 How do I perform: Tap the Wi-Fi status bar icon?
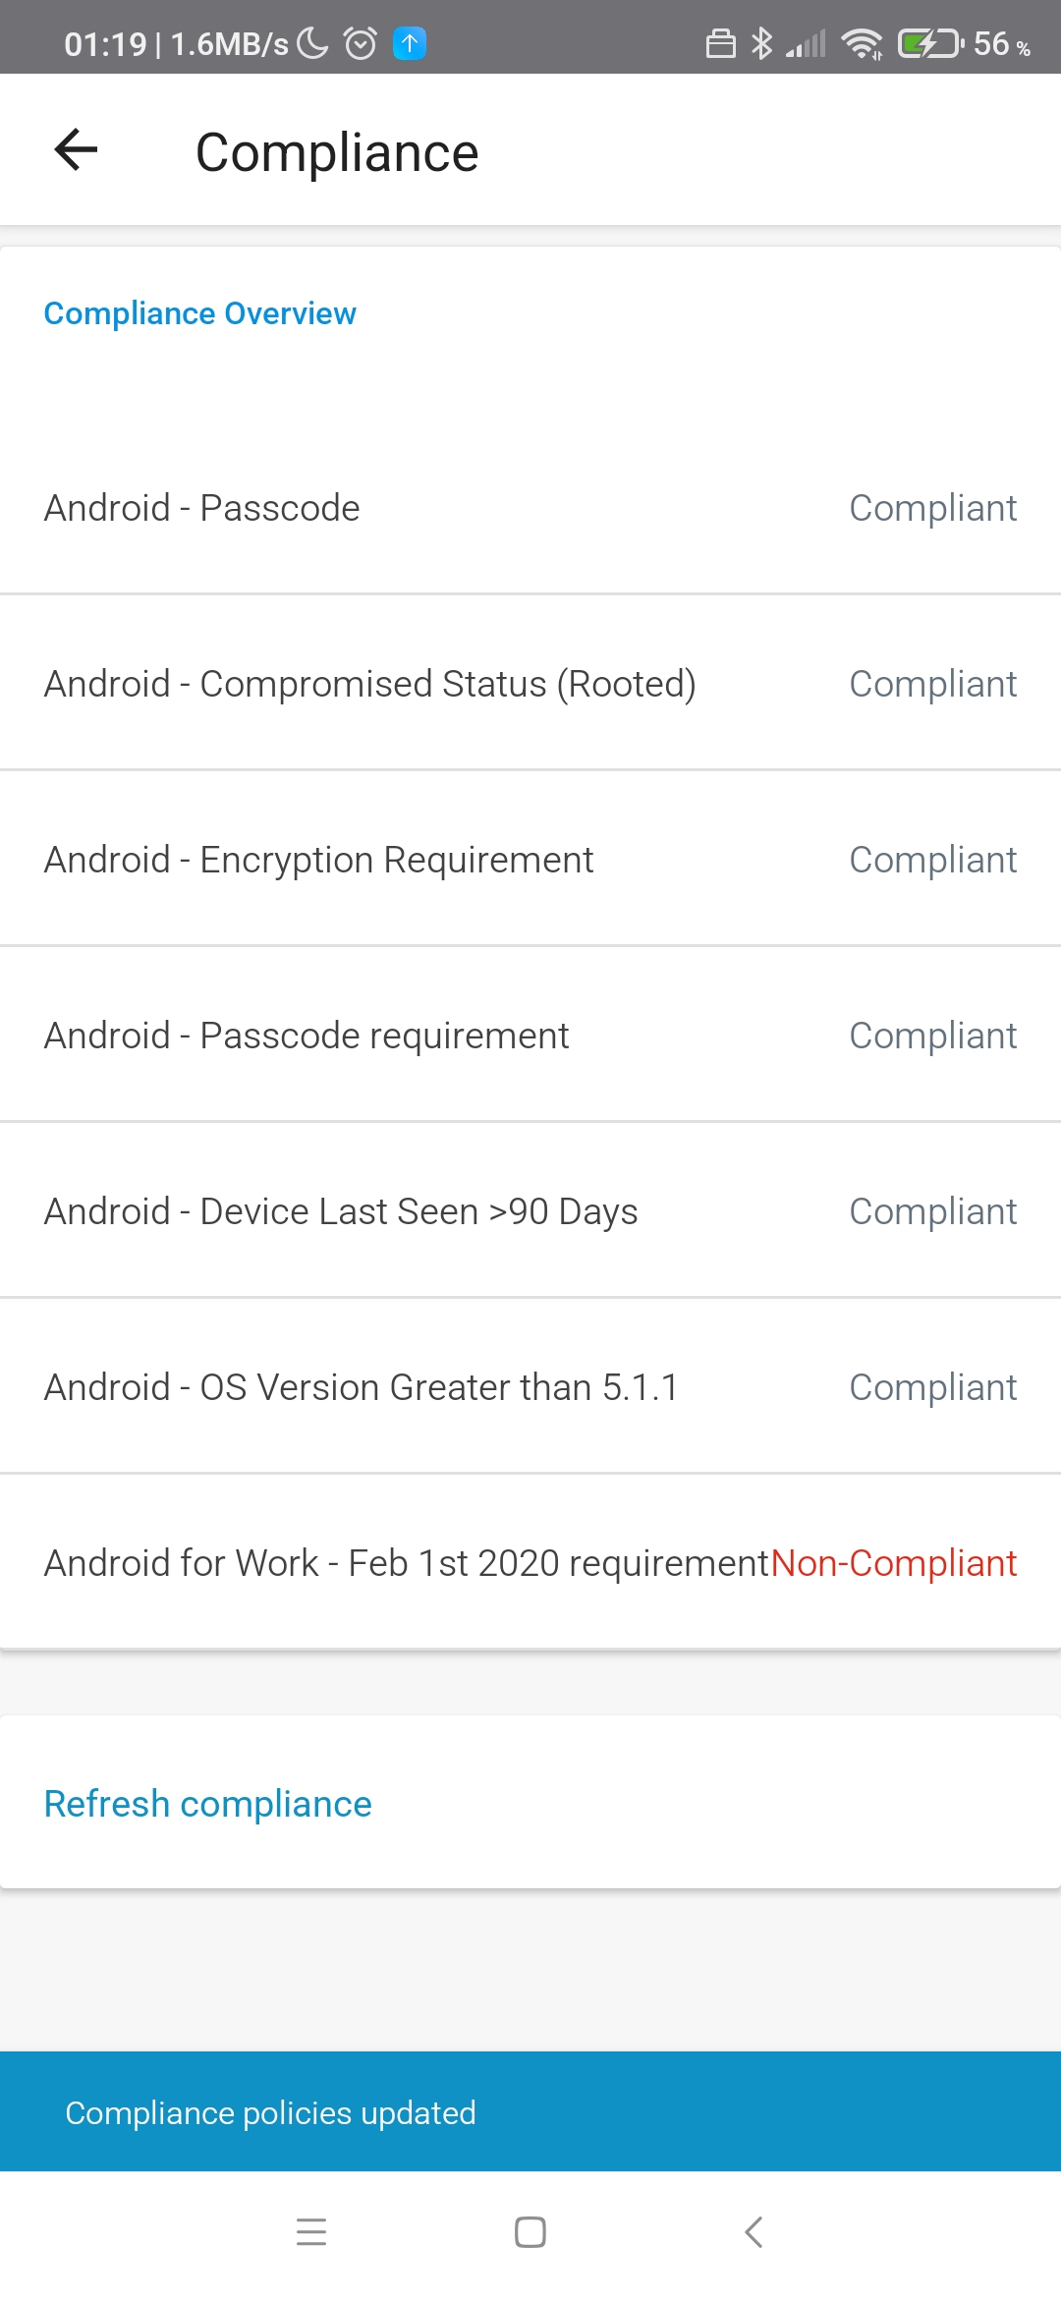[x=862, y=43]
